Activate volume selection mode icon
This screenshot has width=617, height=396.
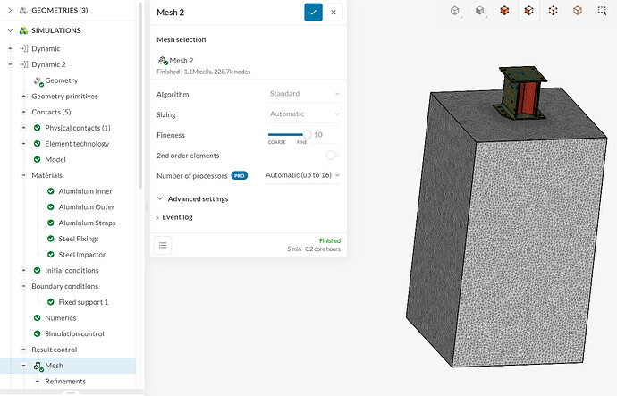point(504,11)
